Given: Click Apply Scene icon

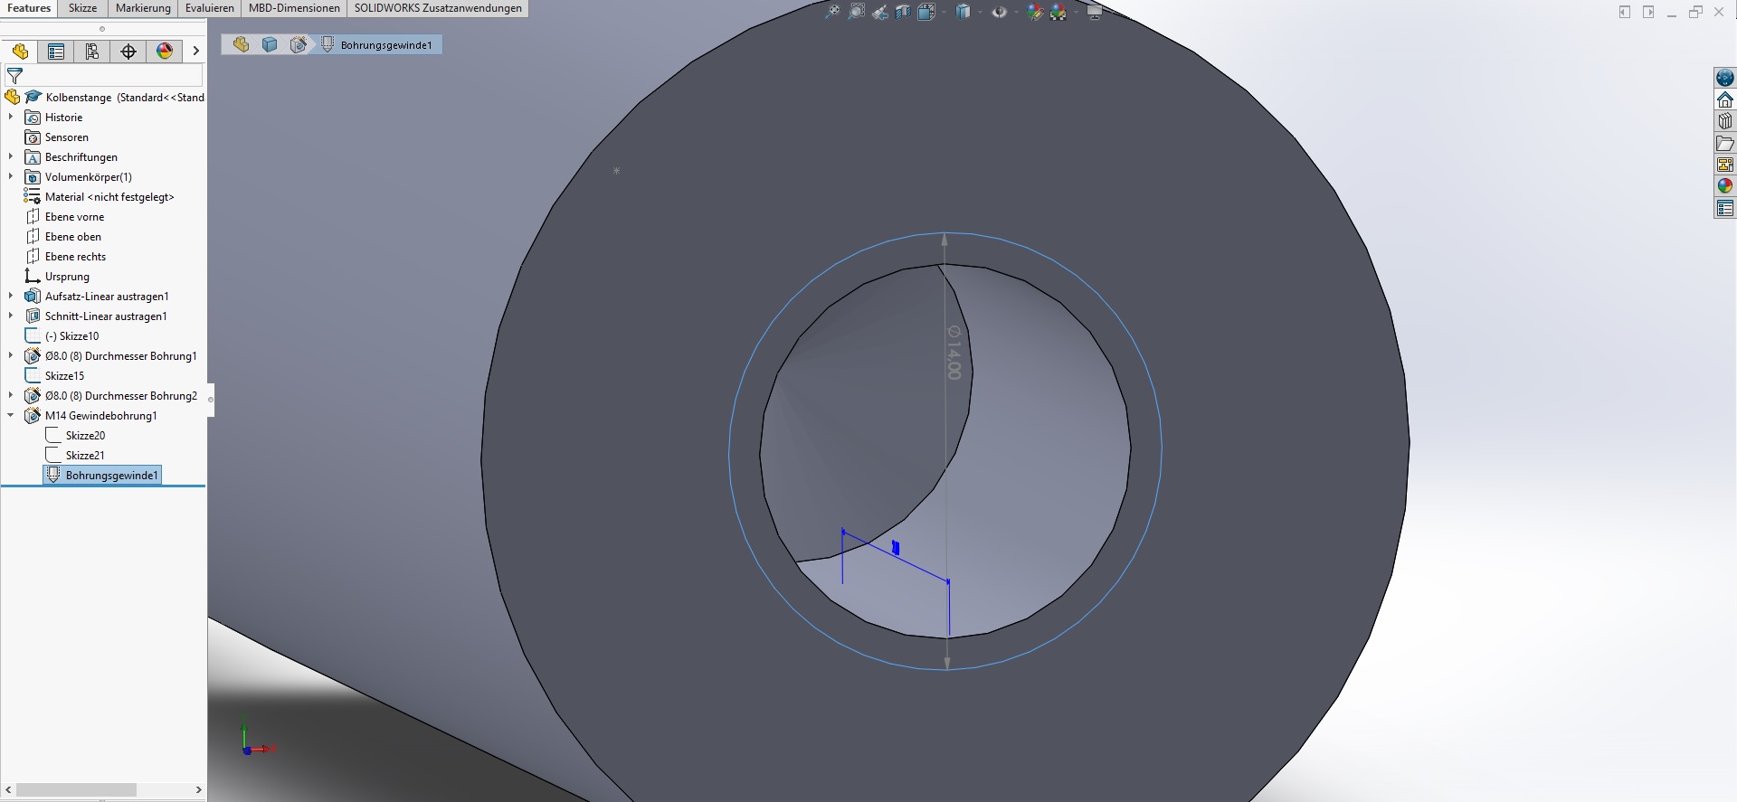Looking at the screenshot, I should click(1058, 12).
